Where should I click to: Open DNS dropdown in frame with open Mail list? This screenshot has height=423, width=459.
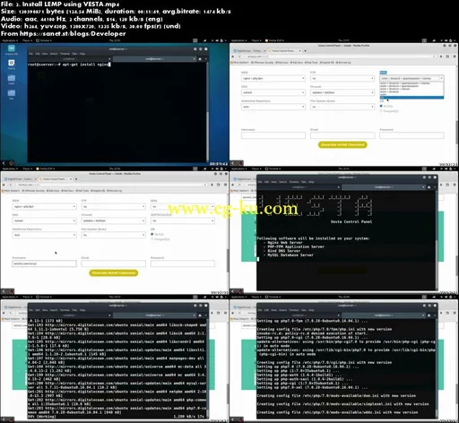pyautogui.click(x=273, y=92)
